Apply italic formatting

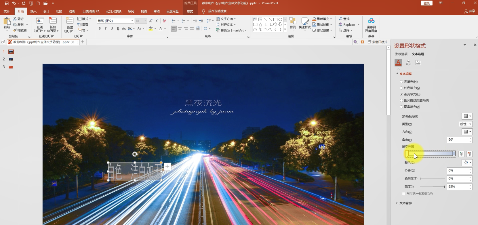pyautogui.click(x=106, y=28)
